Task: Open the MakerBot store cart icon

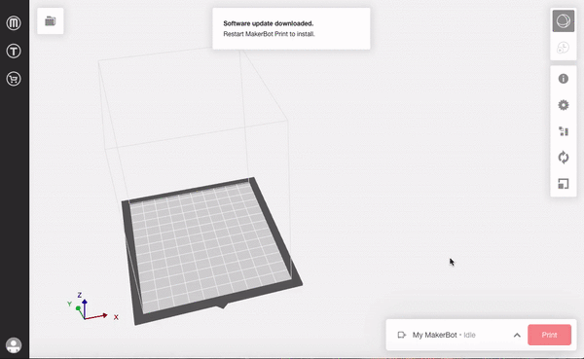Action: (14, 79)
